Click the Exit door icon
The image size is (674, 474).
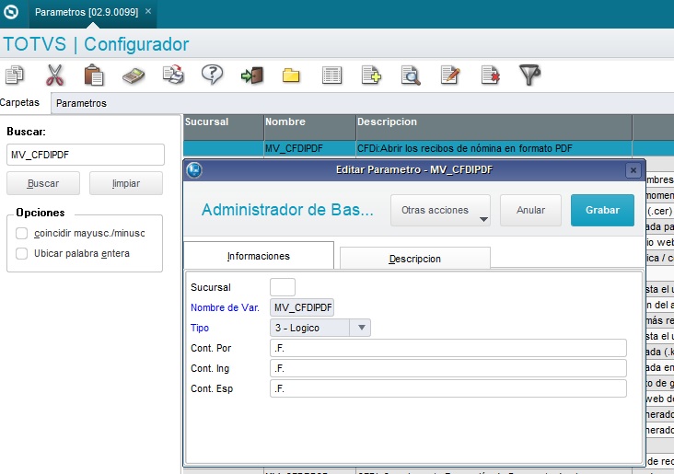(252, 75)
